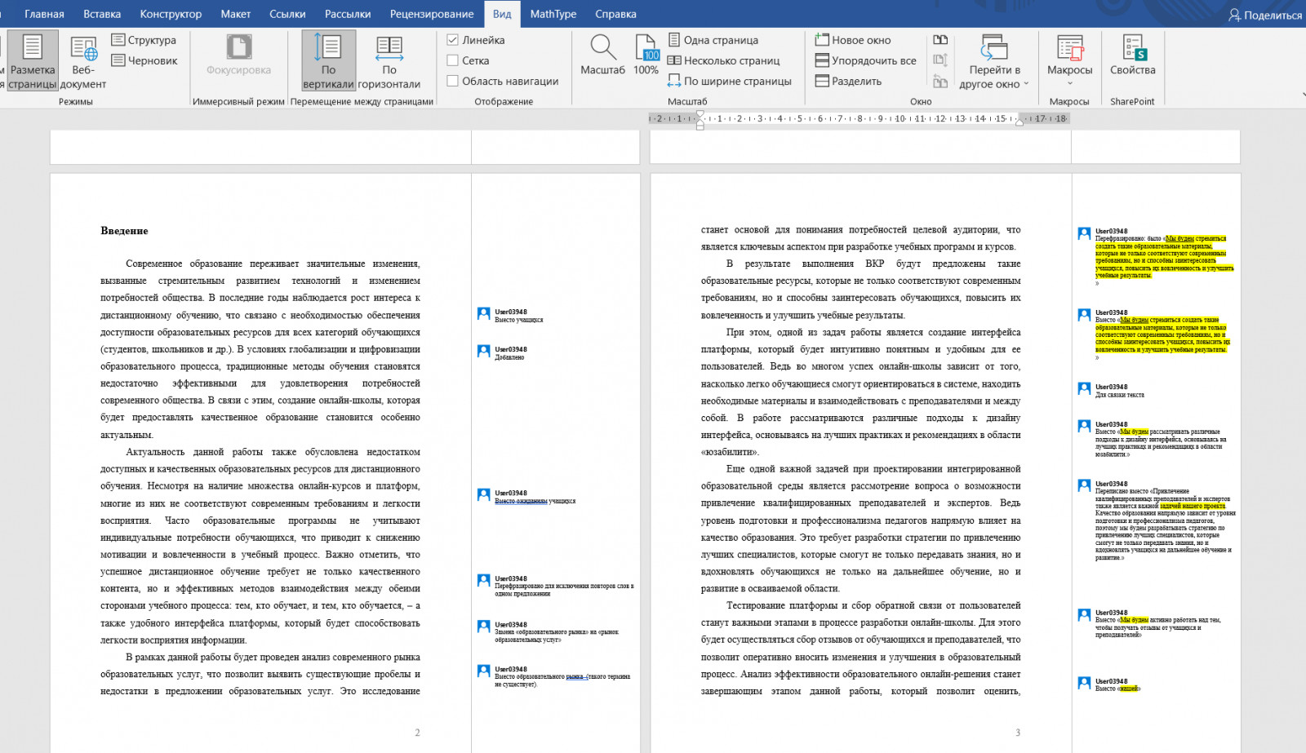Open the Справка tab
Image resolution: width=1306 pixels, height=753 pixels.
tap(615, 14)
